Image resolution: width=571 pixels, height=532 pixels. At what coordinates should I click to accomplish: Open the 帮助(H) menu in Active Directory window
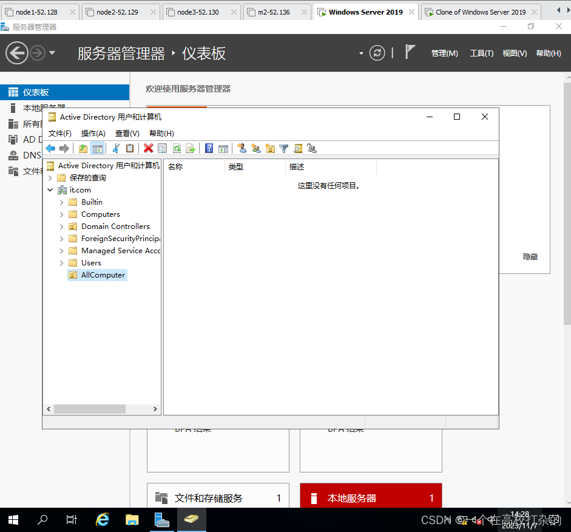click(161, 134)
